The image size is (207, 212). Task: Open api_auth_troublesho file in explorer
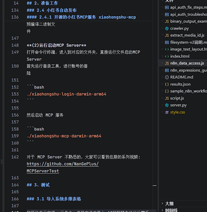pos(188,14)
